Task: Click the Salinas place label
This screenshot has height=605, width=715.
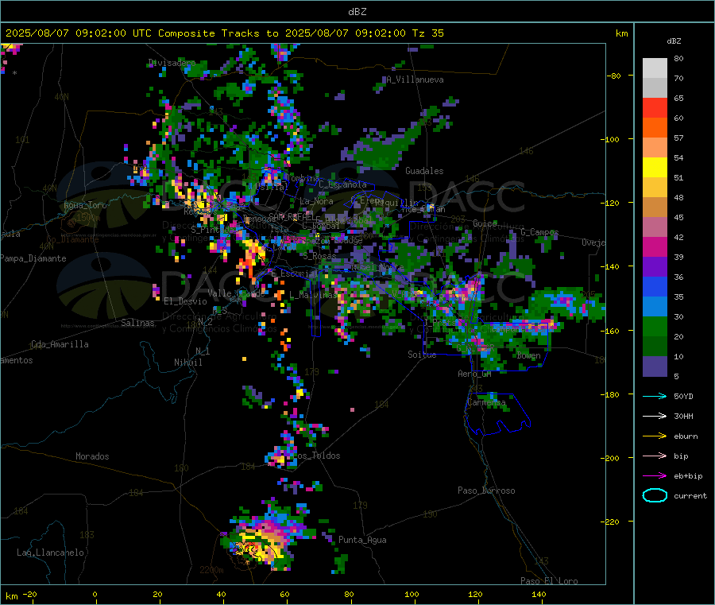Action: click(137, 323)
